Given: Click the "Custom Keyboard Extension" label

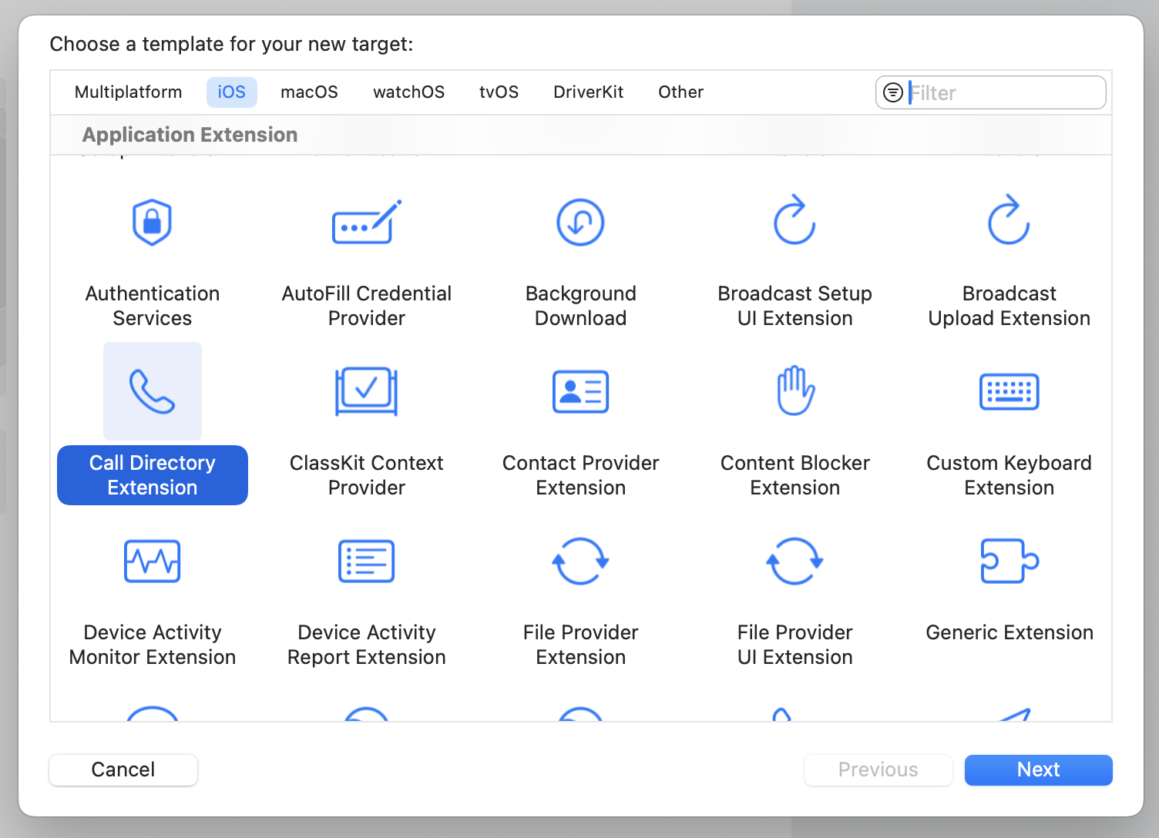Looking at the screenshot, I should [x=1010, y=475].
